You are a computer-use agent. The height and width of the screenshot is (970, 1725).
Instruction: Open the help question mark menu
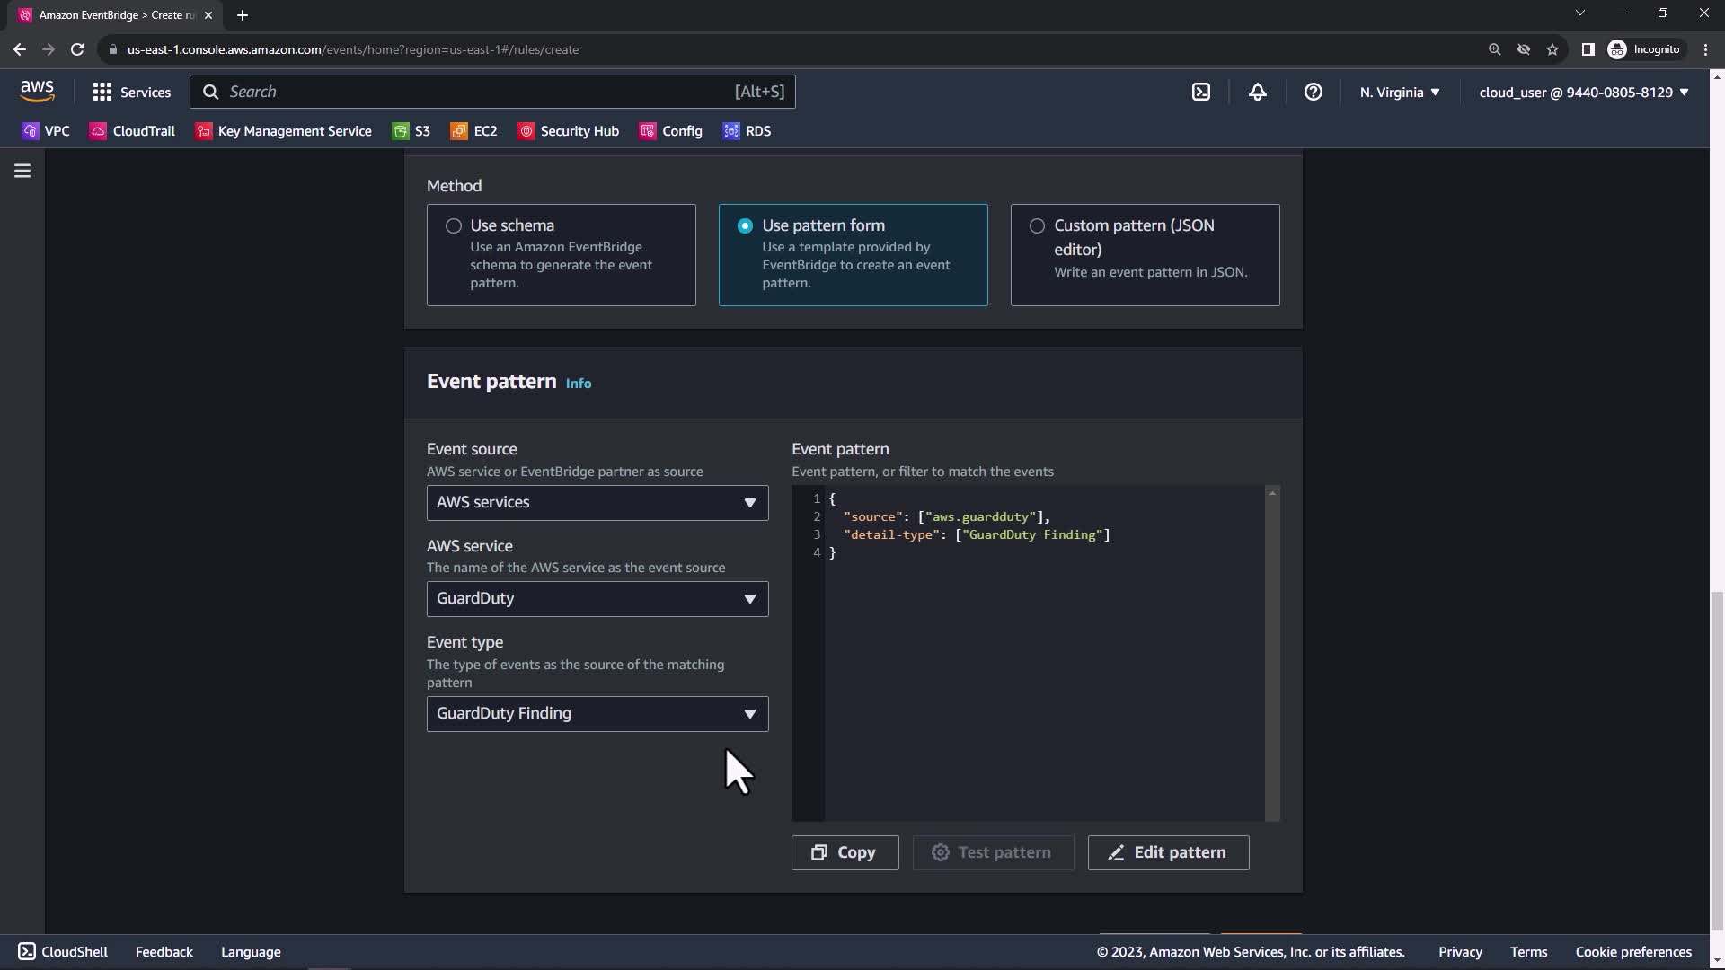coord(1313,92)
